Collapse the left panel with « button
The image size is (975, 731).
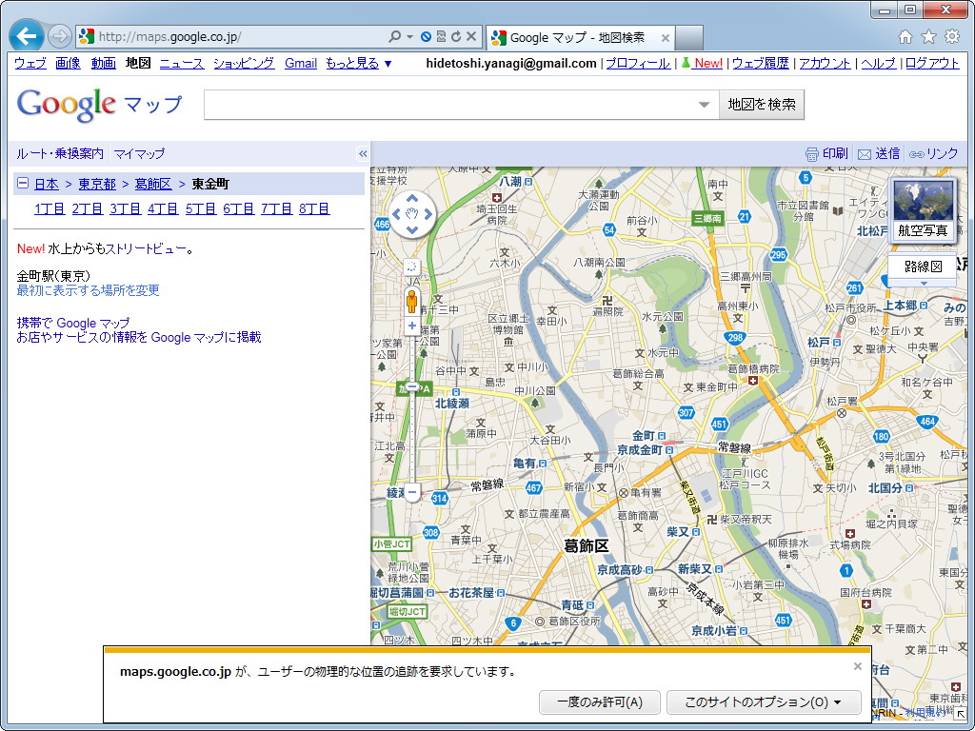[x=363, y=153]
